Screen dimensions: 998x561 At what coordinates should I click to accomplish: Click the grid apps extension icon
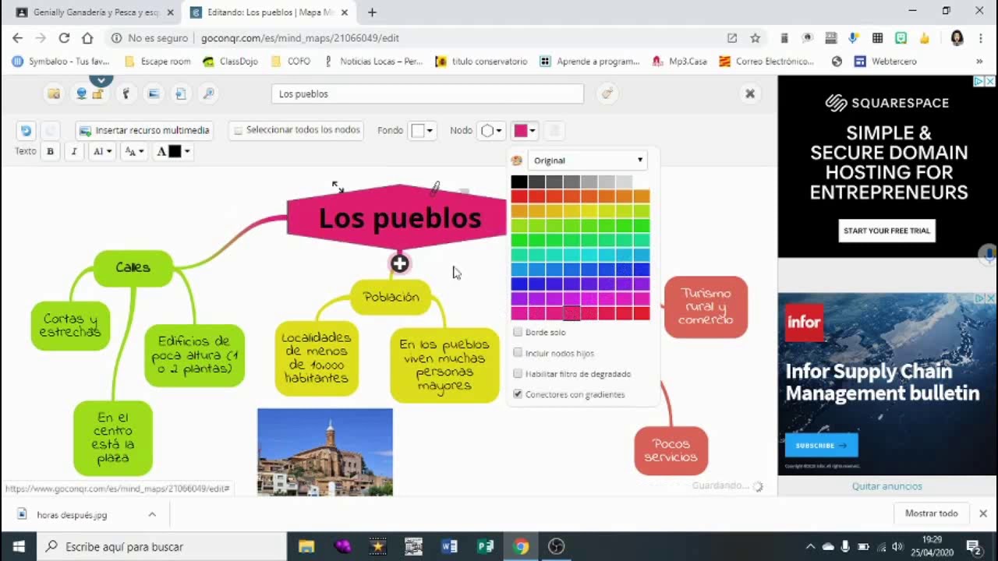878,37
